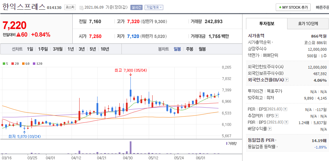Image resolution: width=329 pixels, height=161 pixels.
Task: Click the 8,265 price axis label
Action: pos(226,67)
